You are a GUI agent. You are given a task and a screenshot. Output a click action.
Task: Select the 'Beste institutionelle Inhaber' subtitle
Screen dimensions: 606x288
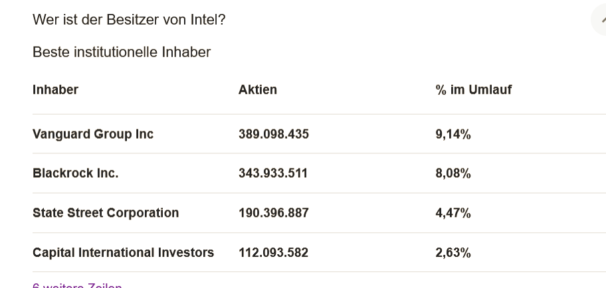[122, 52]
